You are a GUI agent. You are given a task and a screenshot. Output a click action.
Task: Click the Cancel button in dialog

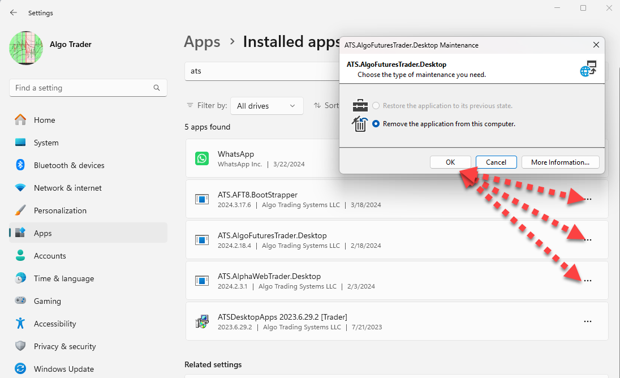tap(496, 162)
